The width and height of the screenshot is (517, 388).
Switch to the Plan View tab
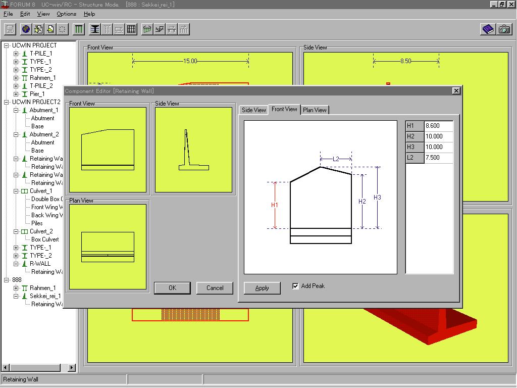coord(315,110)
